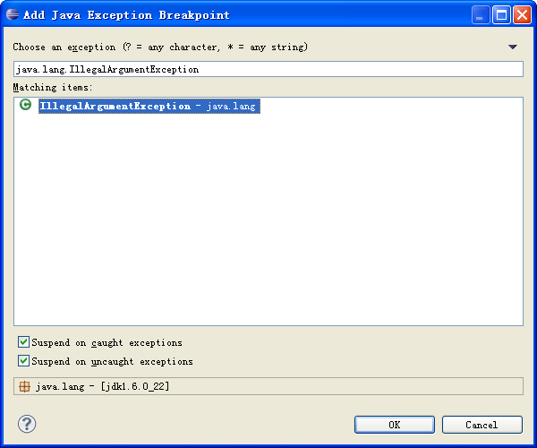The image size is (537, 448).
Task: Open the view menu triangle dropdown
Action: tap(513, 47)
